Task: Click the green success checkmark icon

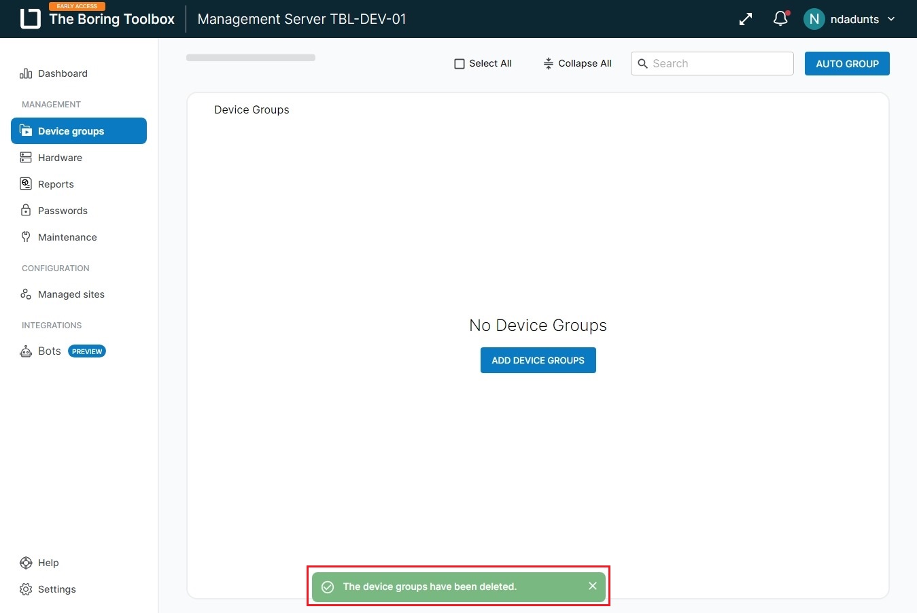Action: pos(328,586)
